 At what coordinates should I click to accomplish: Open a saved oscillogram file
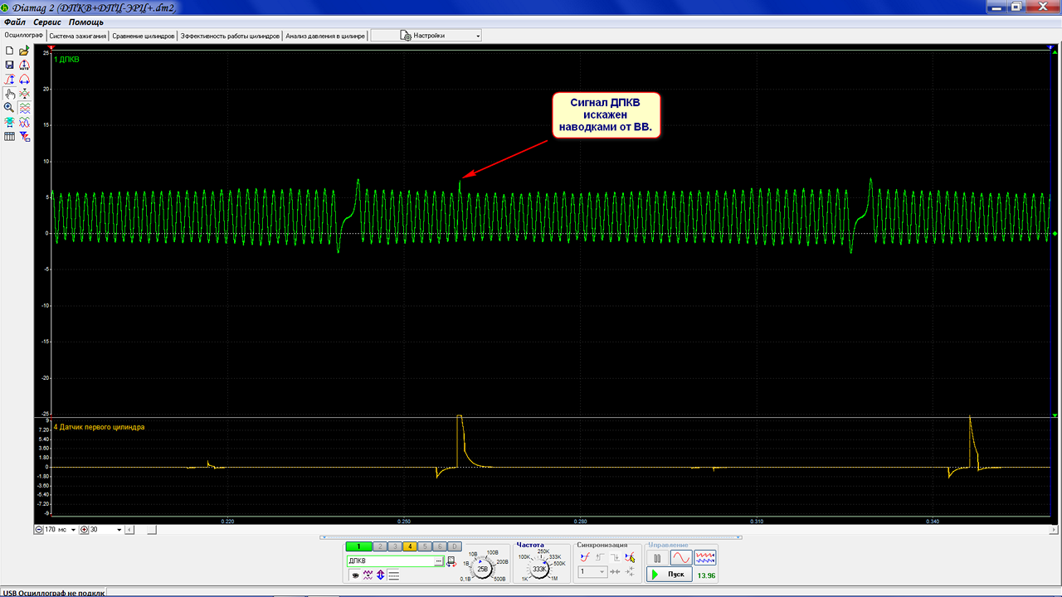click(24, 51)
